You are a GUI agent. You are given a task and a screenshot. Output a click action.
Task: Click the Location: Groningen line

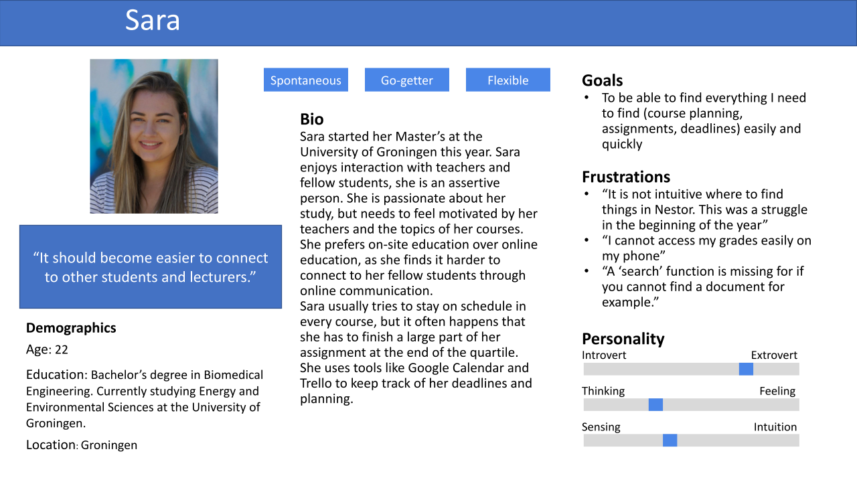pos(82,445)
